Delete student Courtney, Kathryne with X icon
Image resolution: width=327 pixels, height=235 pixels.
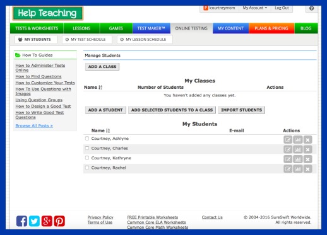[307, 159]
